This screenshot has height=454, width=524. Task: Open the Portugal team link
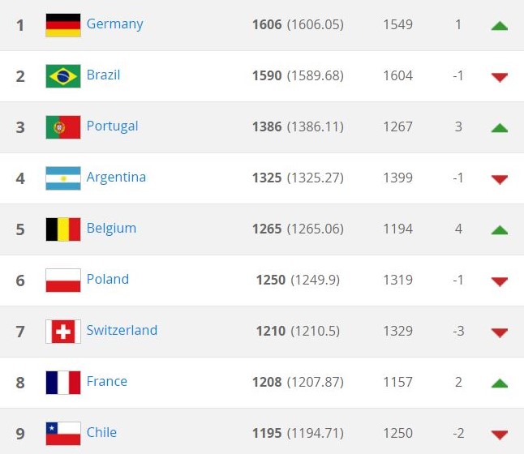(112, 126)
